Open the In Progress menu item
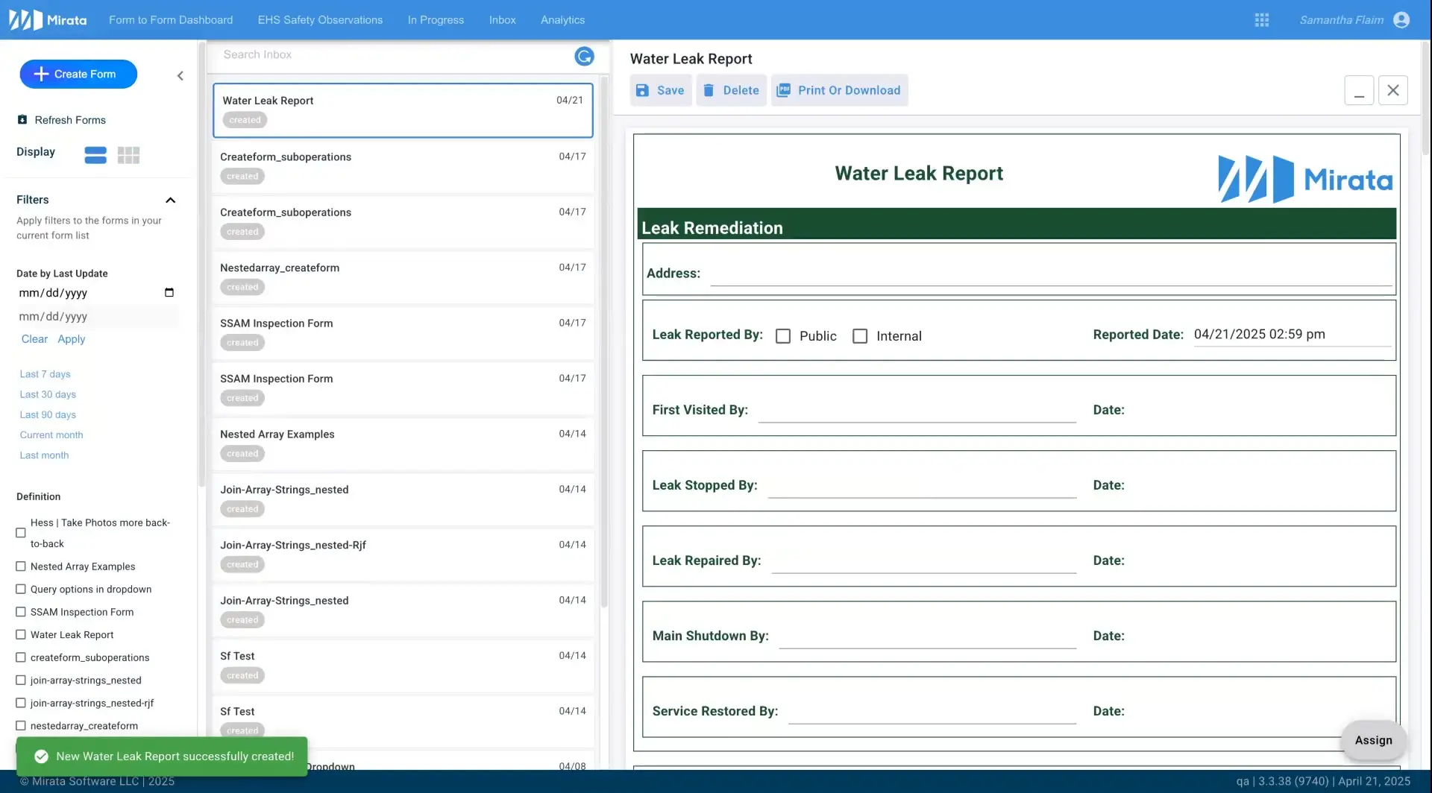 (436, 20)
